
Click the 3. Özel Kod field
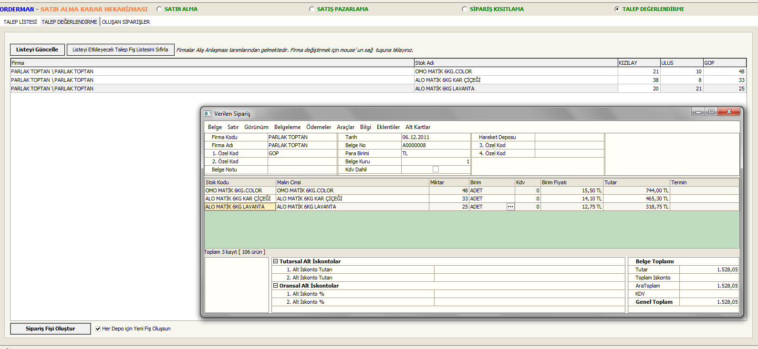[x=569, y=145]
